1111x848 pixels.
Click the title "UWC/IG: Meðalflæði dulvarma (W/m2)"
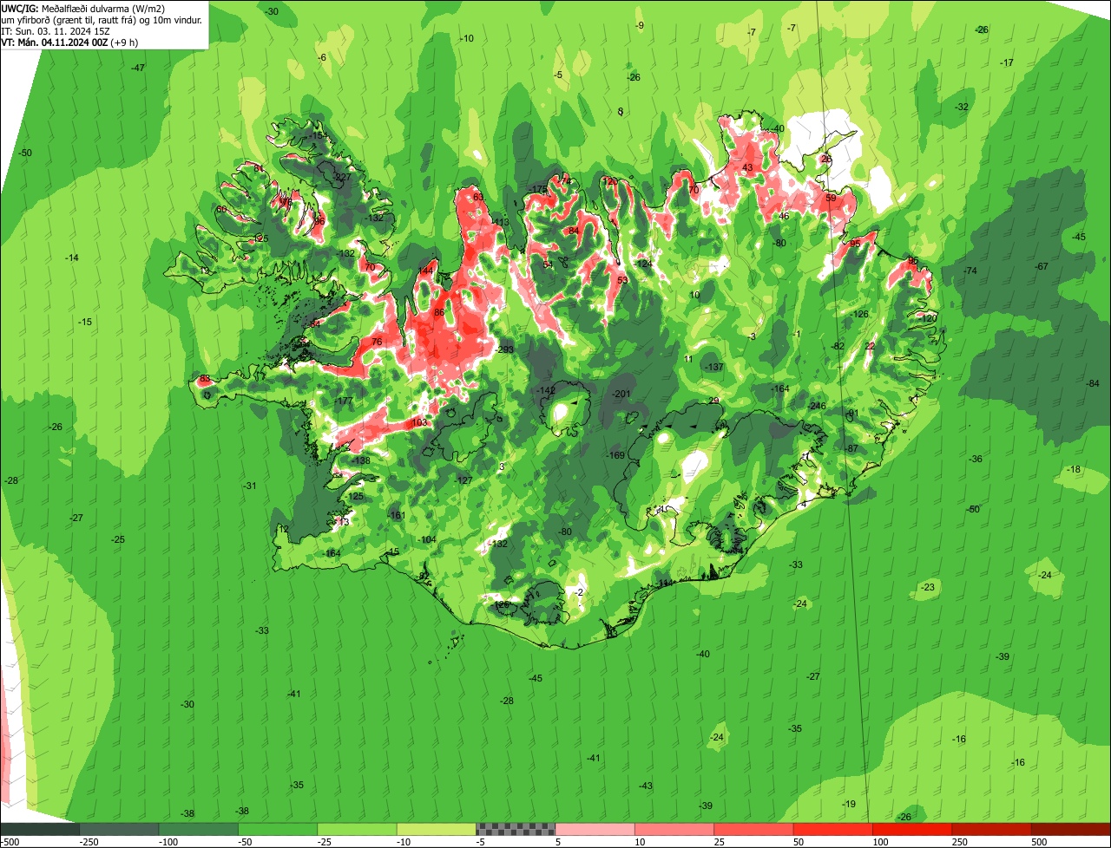point(83,8)
